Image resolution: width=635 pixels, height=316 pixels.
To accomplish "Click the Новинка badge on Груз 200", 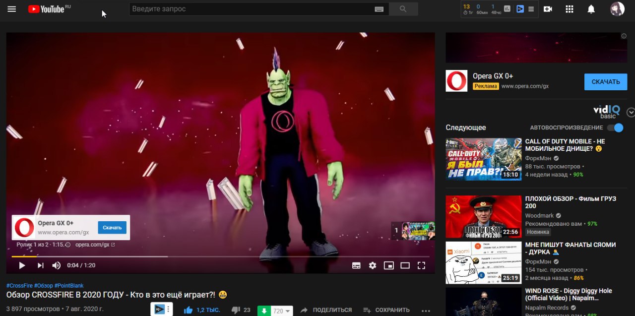I will point(538,232).
